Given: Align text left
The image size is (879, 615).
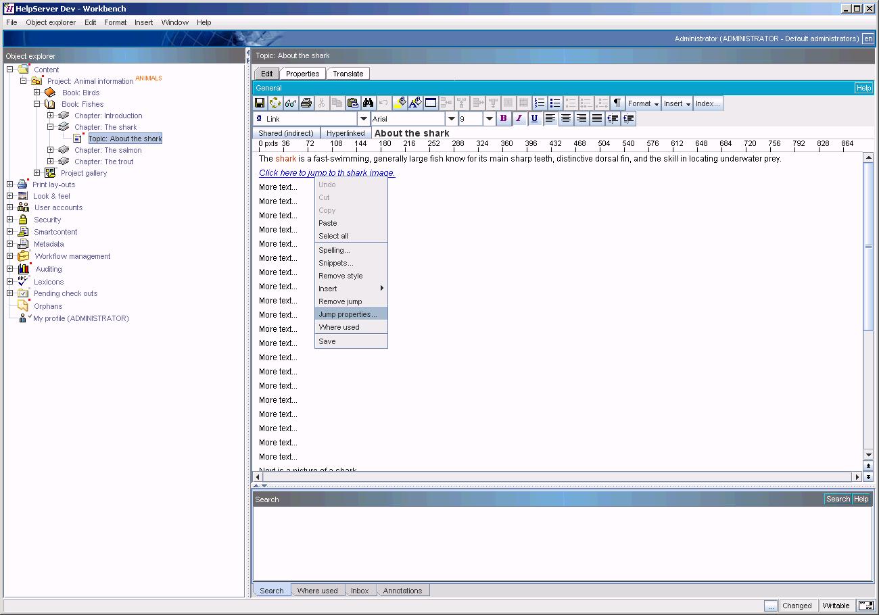Looking at the screenshot, I should click(x=550, y=118).
